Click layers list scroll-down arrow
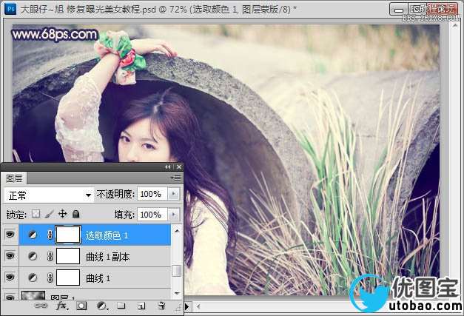The width and height of the screenshot is (464, 316). click(177, 294)
